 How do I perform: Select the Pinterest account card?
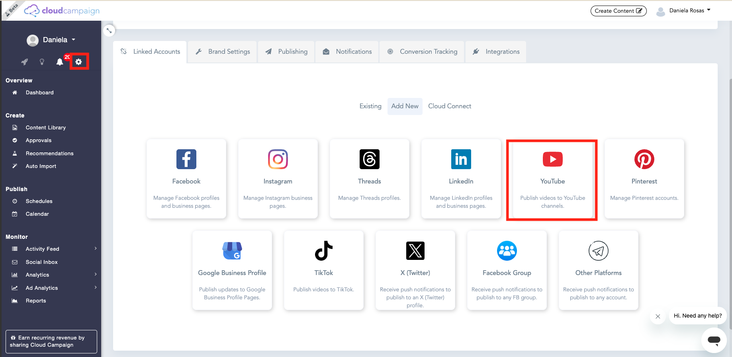tap(644, 179)
